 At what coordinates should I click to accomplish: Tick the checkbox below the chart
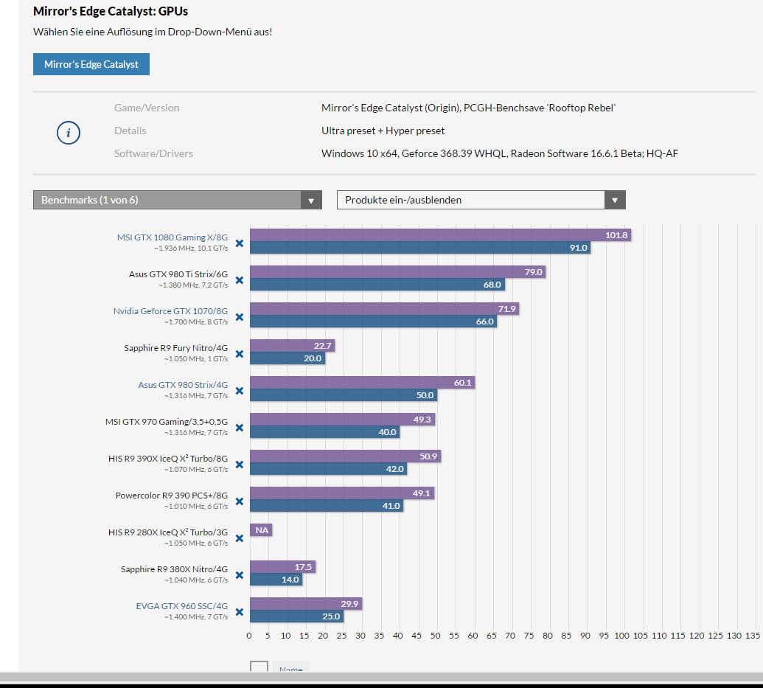[259, 668]
